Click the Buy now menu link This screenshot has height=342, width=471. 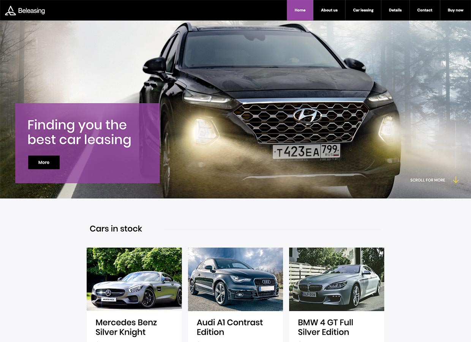click(x=455, y=10)
